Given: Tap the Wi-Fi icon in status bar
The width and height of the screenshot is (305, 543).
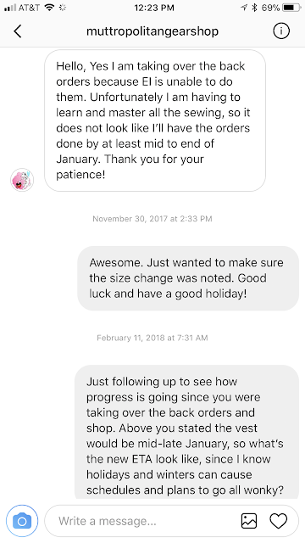Looking at the screenshot, I should pos(51,8).
